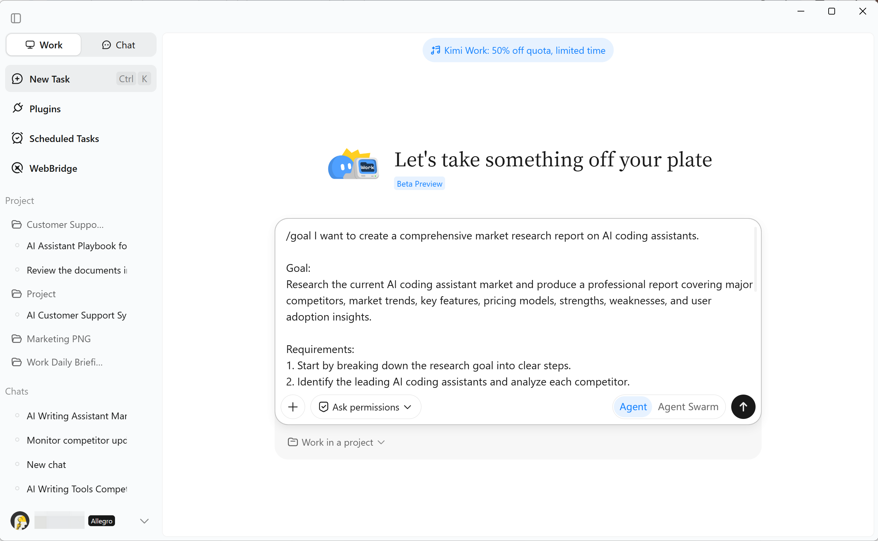
Task: Start a New Task
Action: pos(81,79)
